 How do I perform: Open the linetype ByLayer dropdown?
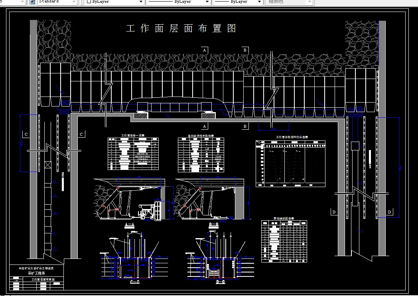tap(207, 2)
